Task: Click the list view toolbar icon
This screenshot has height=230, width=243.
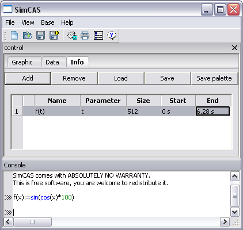Action: (98, 36)
